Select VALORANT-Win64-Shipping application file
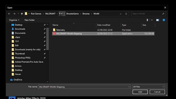The image size is (176, 99). [103, 34]
